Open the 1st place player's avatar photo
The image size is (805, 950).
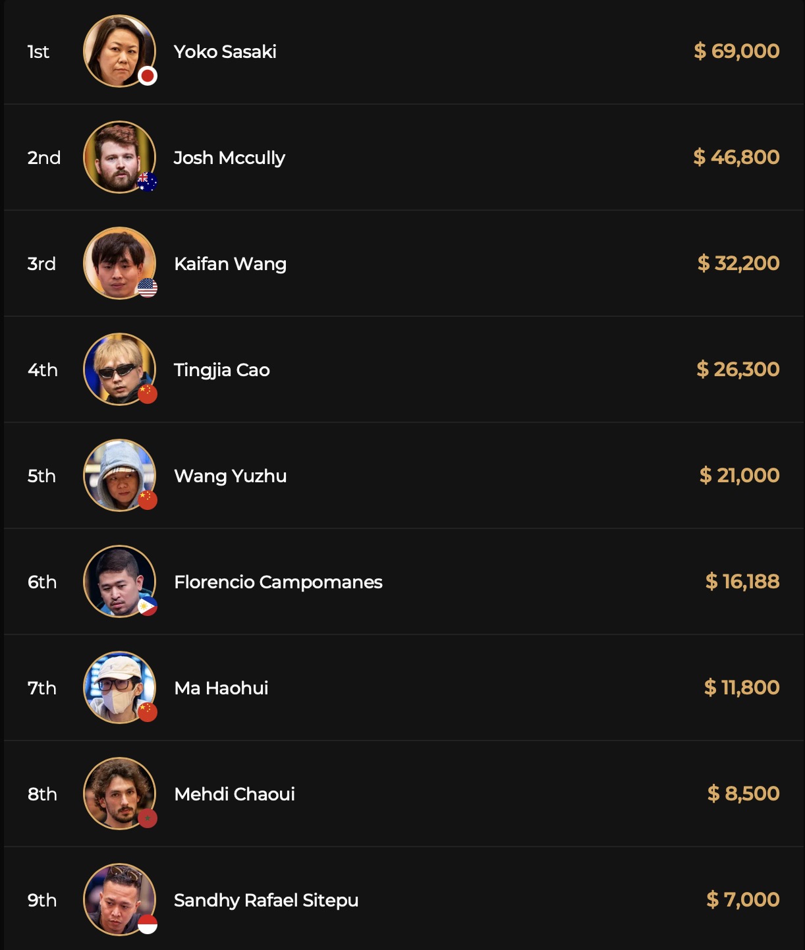pyautogui.click(x=119, y=51)
